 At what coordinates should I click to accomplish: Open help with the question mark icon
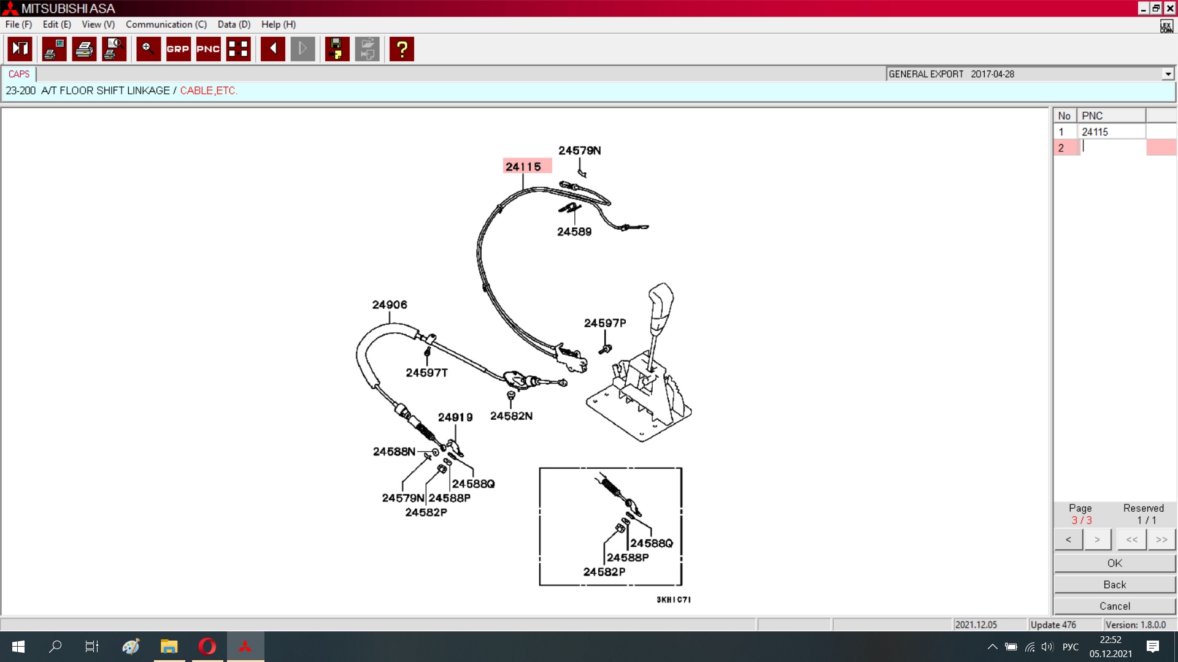402,49
